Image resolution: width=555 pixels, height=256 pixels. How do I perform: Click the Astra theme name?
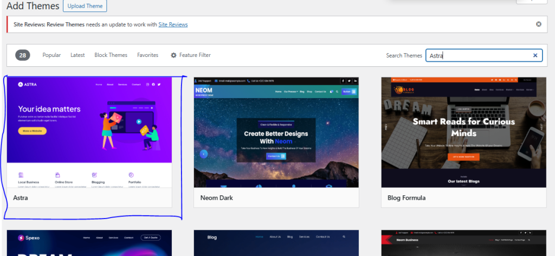pyautogui.click(x=21, y=197)
